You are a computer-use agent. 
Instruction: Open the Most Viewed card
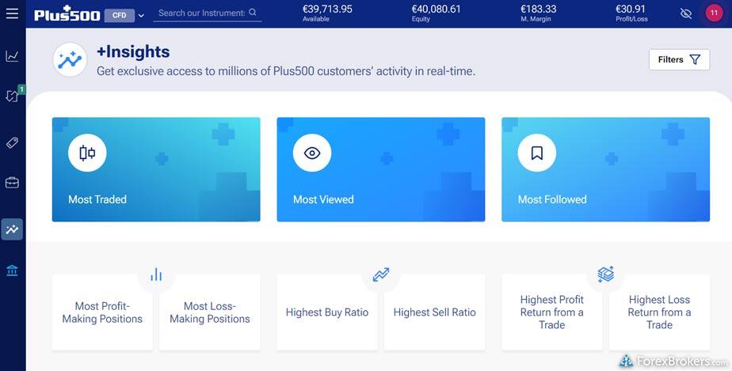380,169
